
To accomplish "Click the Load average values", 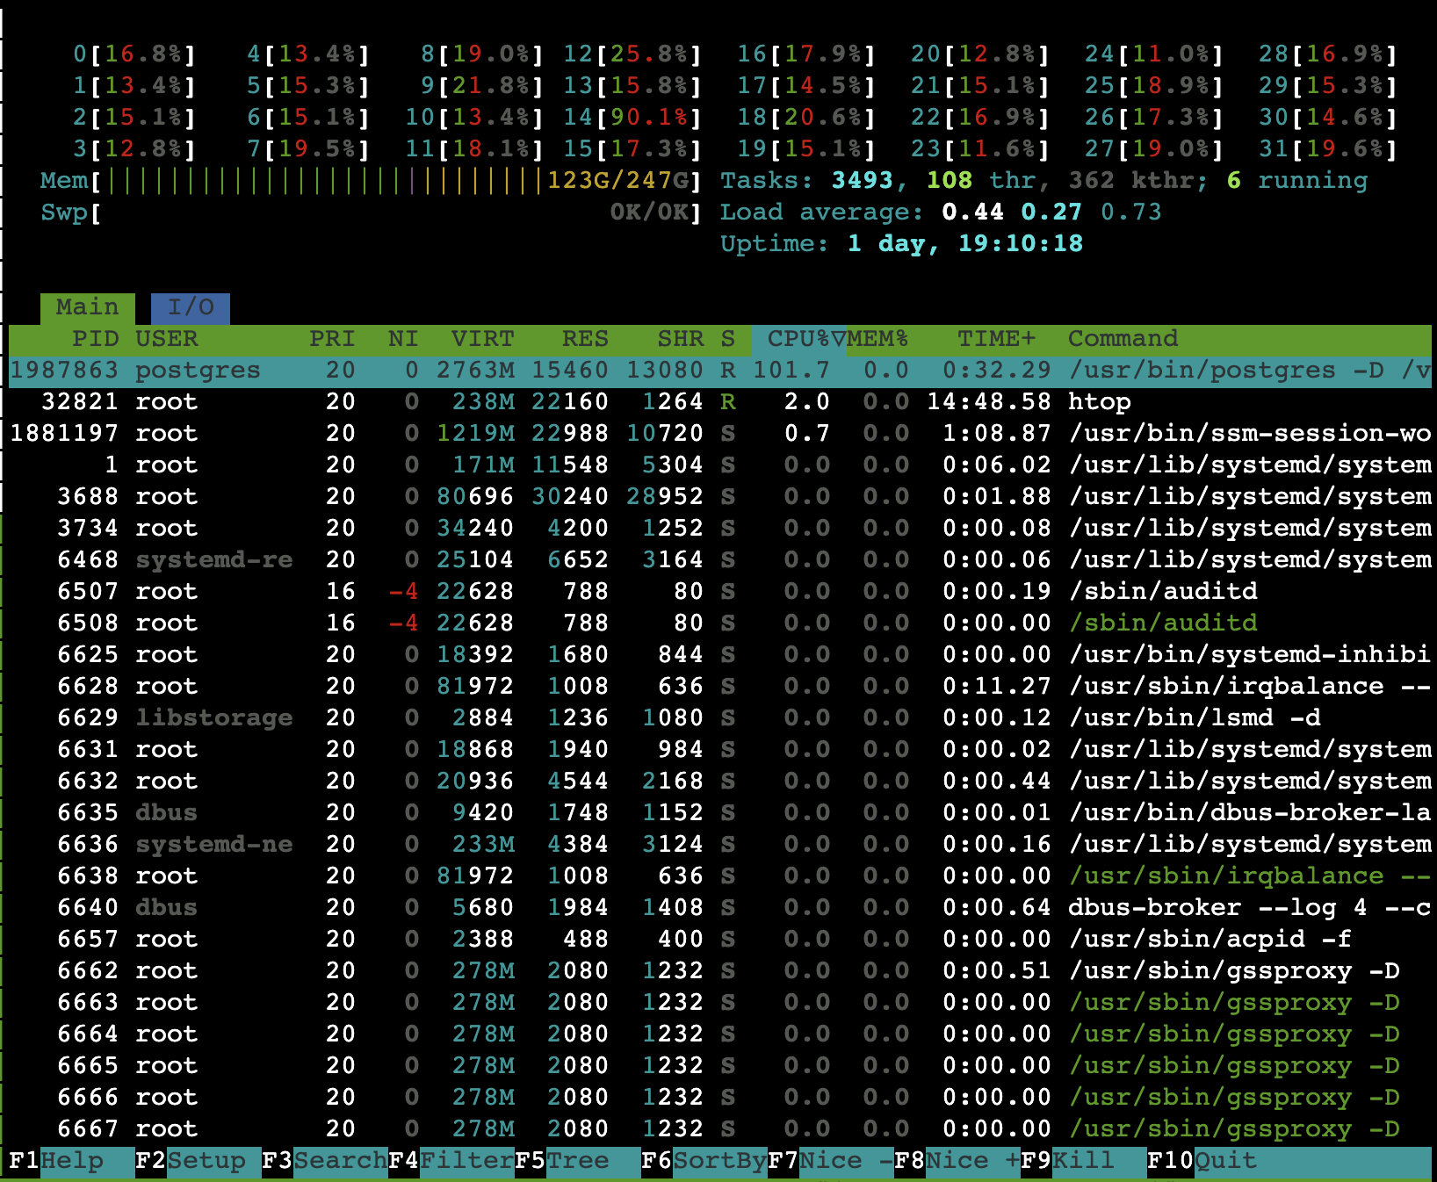I will pos(1051,213).
